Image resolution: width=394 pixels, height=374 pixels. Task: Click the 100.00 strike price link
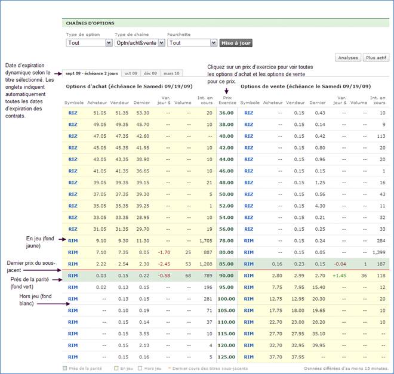pyautogui.click(x=226, y=298)
